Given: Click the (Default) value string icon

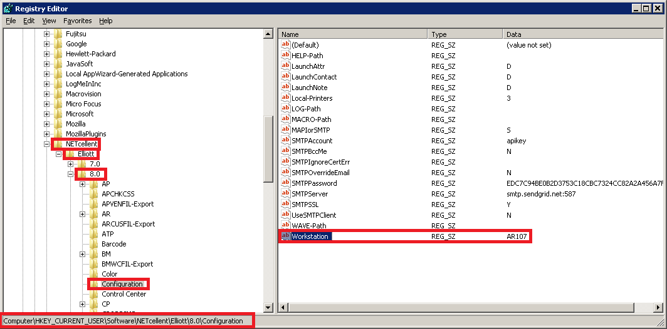Looking at the screenshot, I should click(286, 44).
